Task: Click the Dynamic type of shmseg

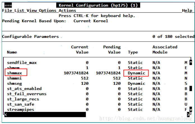Action: [x=136, y=83]
